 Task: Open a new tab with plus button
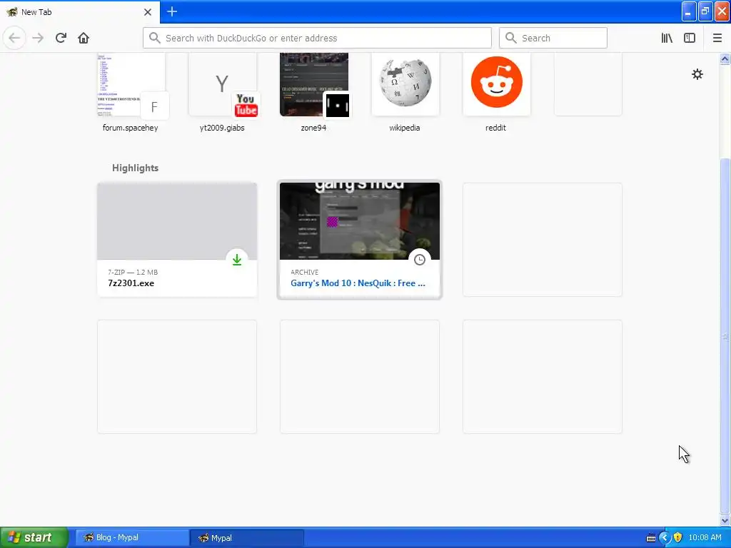point(172,11)
